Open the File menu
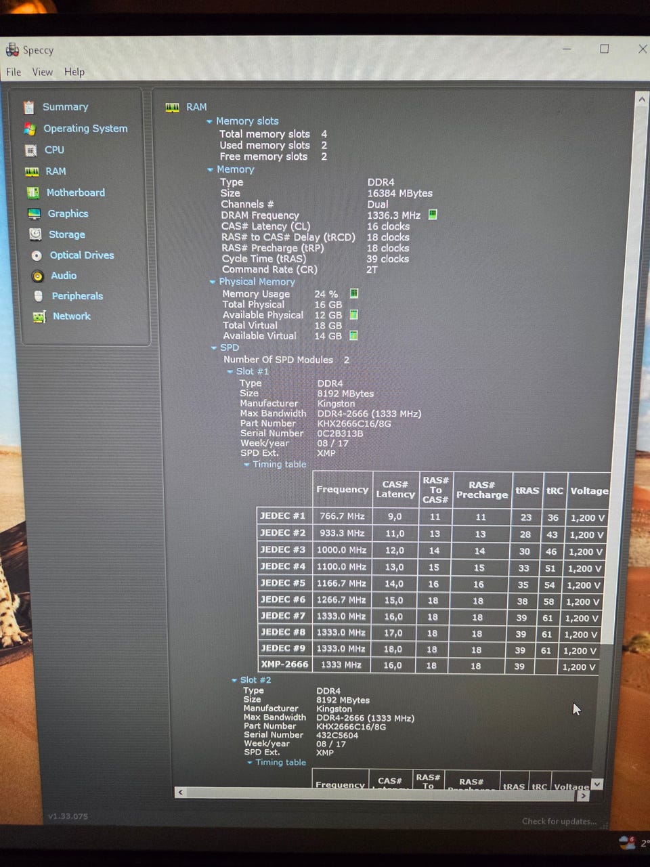 14,72
